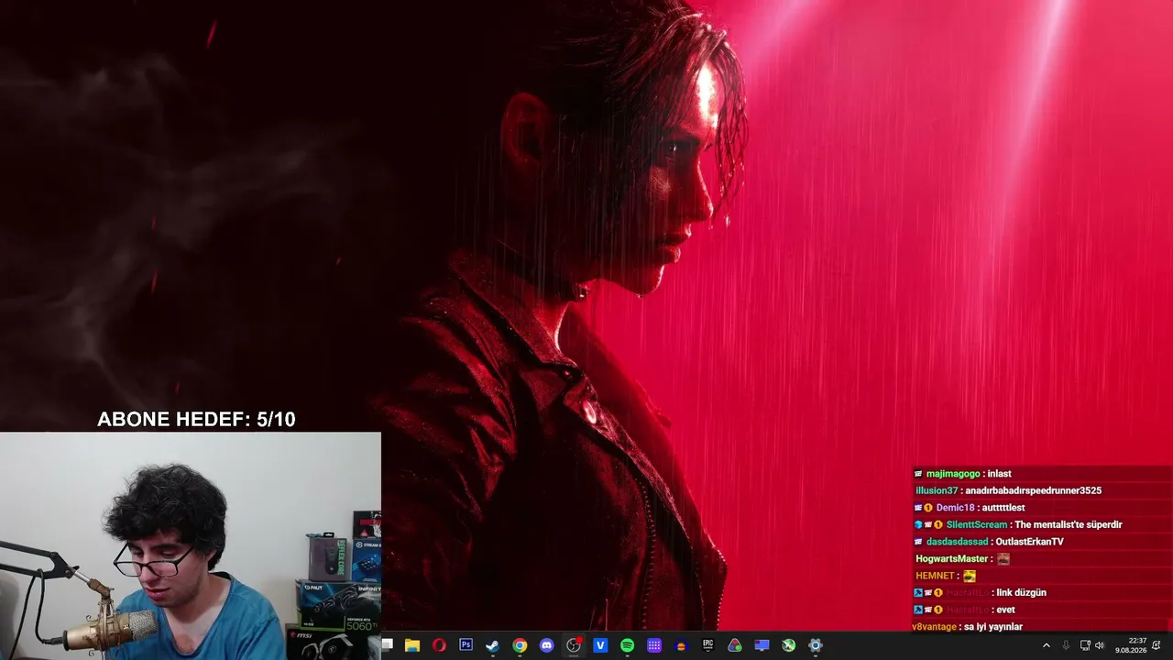1173x660 pixels.
Task: Click the username 'HogwartsMaster' in chat
Action: 951,559
